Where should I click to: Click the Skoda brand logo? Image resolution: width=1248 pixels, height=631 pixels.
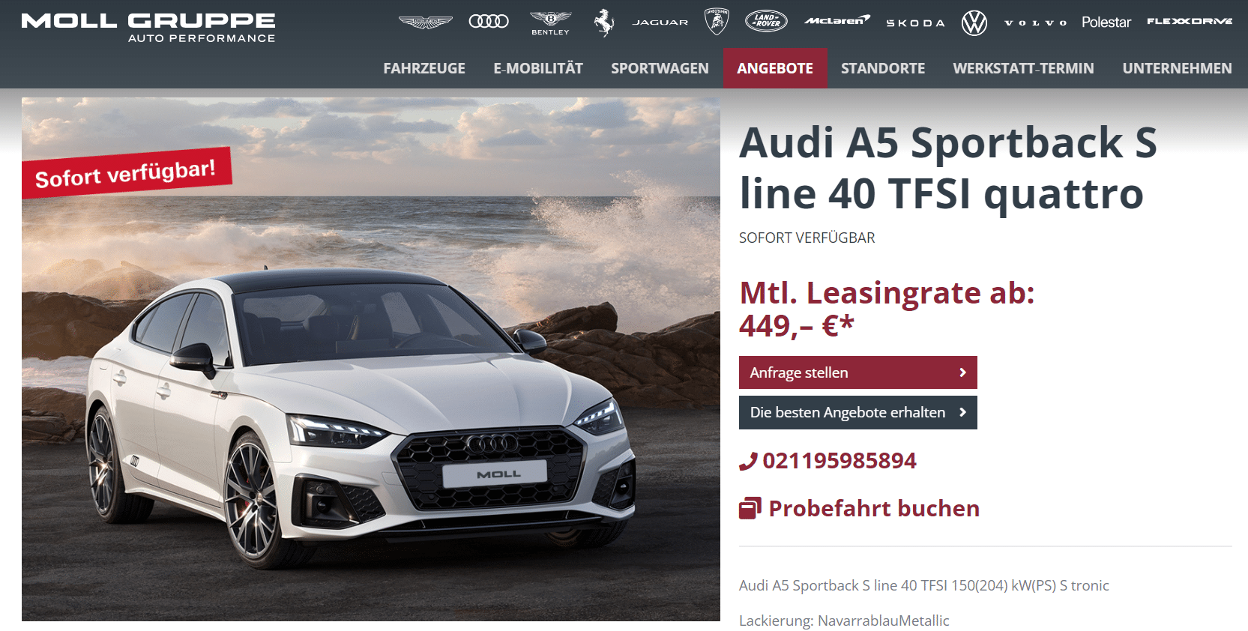[x=915, y=23]
